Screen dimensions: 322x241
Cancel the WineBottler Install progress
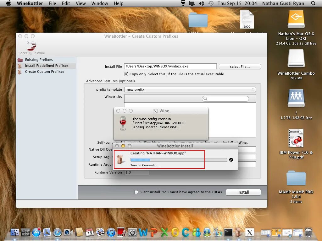231,160
